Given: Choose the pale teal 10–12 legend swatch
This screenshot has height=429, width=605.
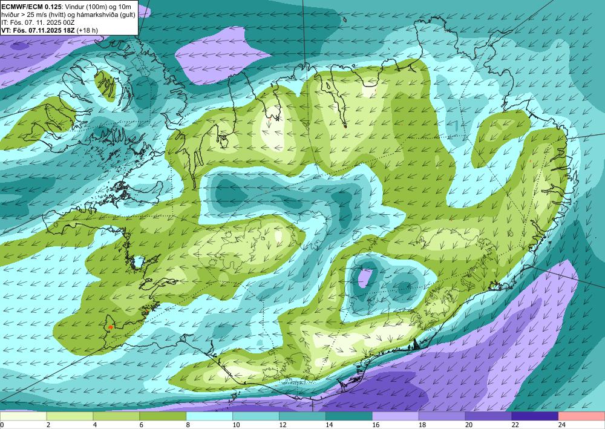Looking at the screenshot, I should 256,416.
